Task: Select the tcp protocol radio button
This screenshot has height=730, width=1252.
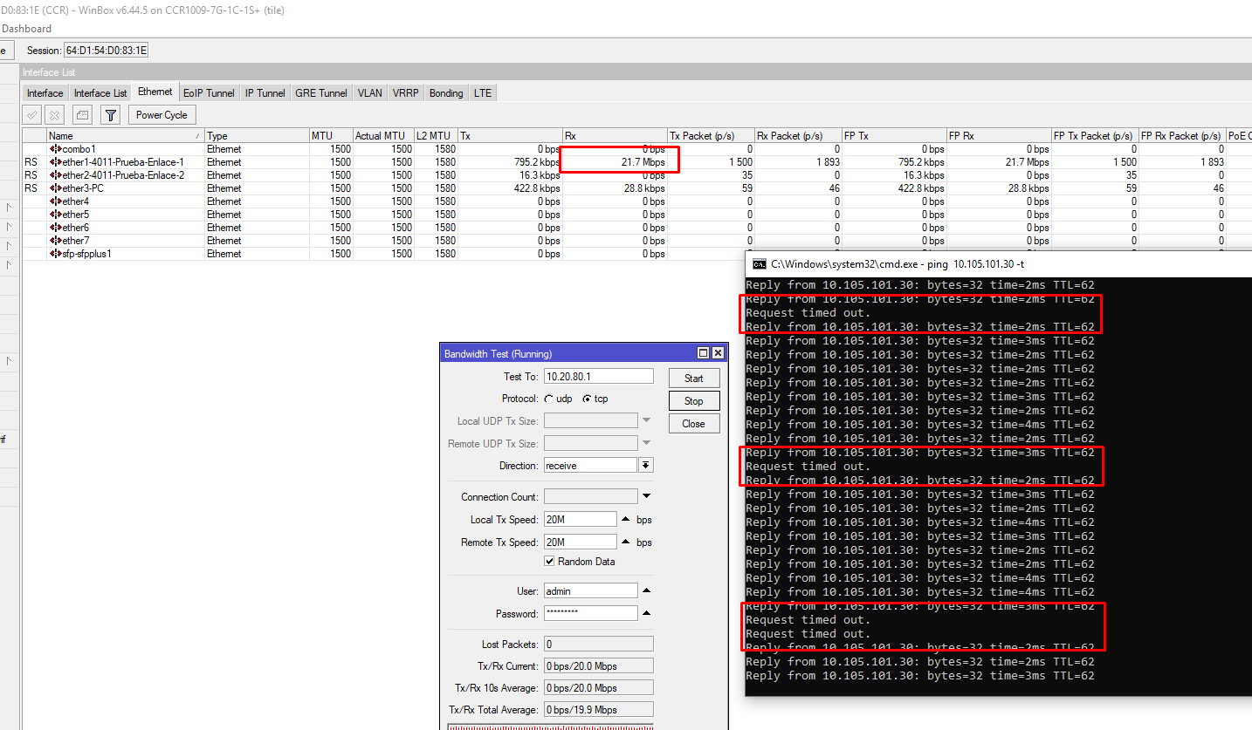Action: tap(587, 399)
